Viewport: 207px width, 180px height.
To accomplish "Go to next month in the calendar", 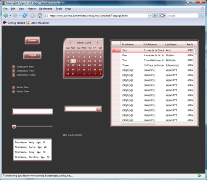I will pyautogui.click(x=98, y=43).
